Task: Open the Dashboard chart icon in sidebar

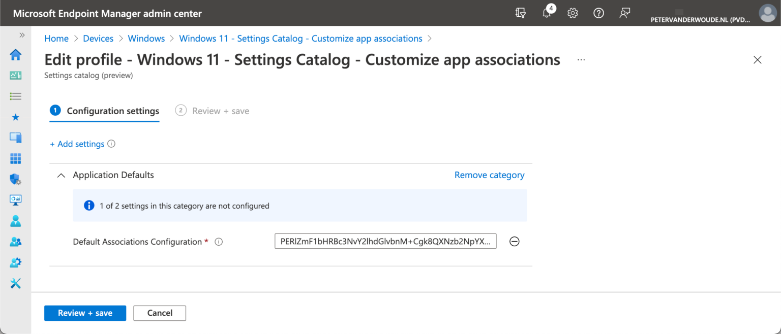Action: coord(16,76)
